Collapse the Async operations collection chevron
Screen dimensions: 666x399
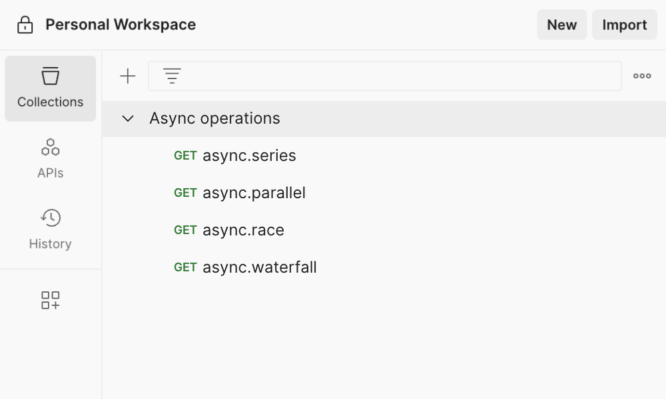128,119
